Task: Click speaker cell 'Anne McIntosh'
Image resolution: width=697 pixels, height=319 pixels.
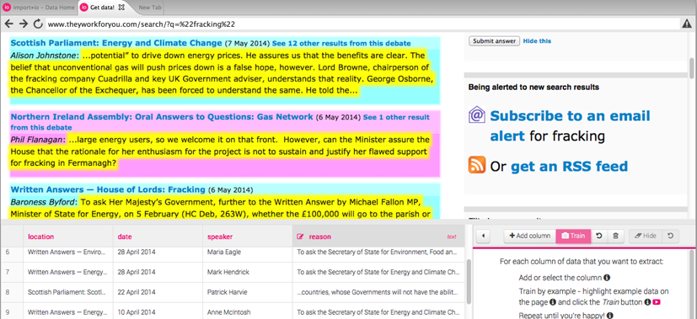Action: [x=248, y=311]
